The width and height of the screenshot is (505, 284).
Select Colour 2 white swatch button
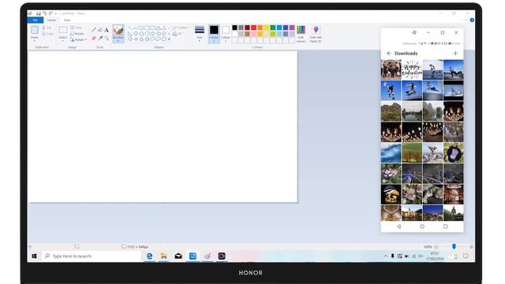click(x=226, y=33)
